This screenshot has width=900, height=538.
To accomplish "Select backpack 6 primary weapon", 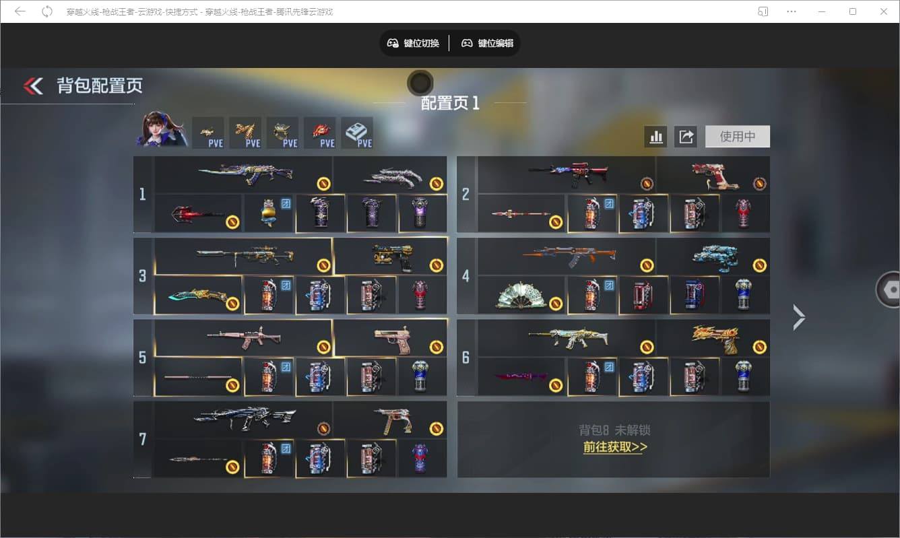I will (567, 338).
